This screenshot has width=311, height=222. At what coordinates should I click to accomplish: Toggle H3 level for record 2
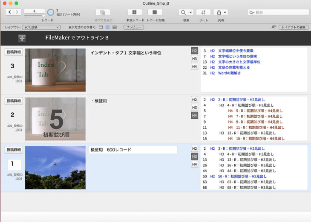[194, 108]
